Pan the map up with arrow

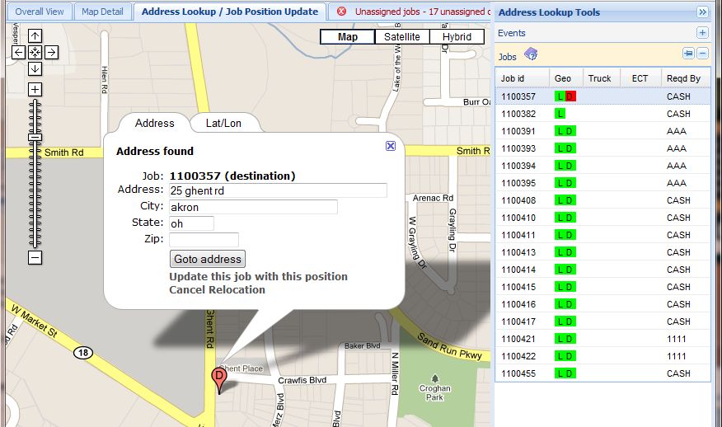(x=35, y=36)
